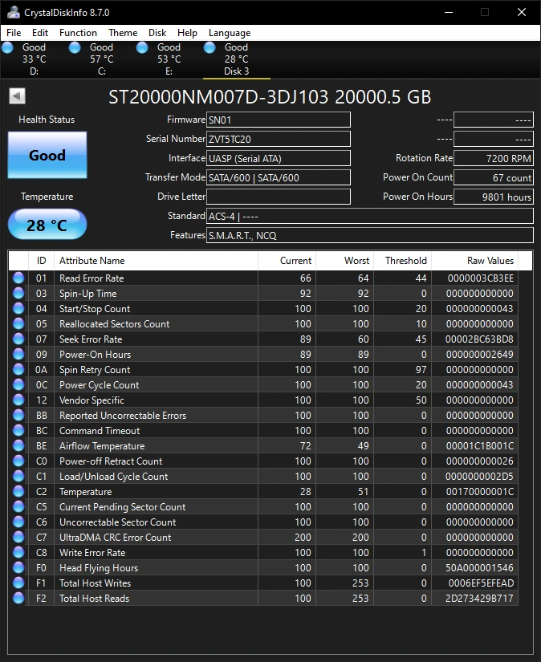Open the Function menu
Image resolution: width=541 pixels, height=662 pixels.
(78, 33)
